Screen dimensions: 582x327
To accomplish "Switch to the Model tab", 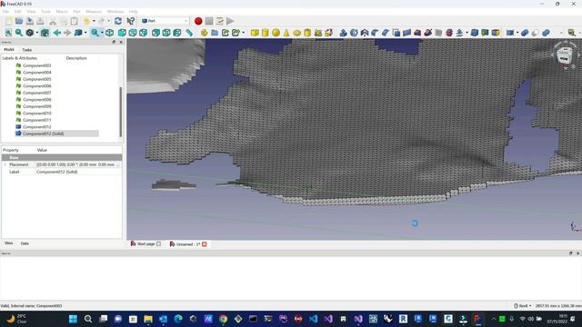I will 9,49.
